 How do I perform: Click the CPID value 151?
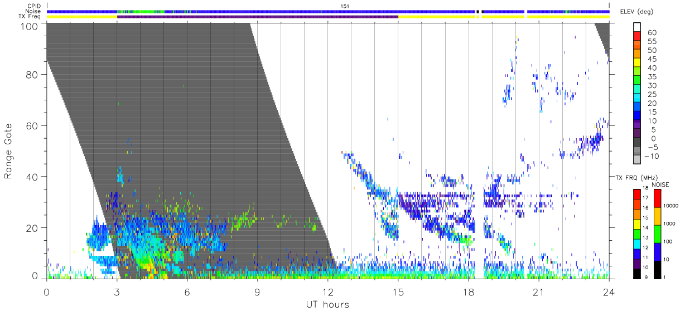click(x=345, y=6)
